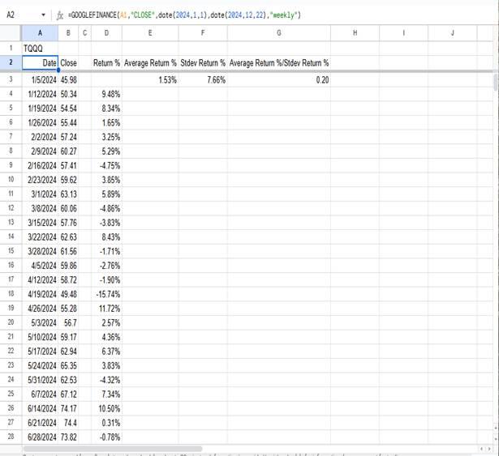This screenshot has width=499, height=456.
Task: Click the date cell 6/28/2024
Action: (40, 437)
